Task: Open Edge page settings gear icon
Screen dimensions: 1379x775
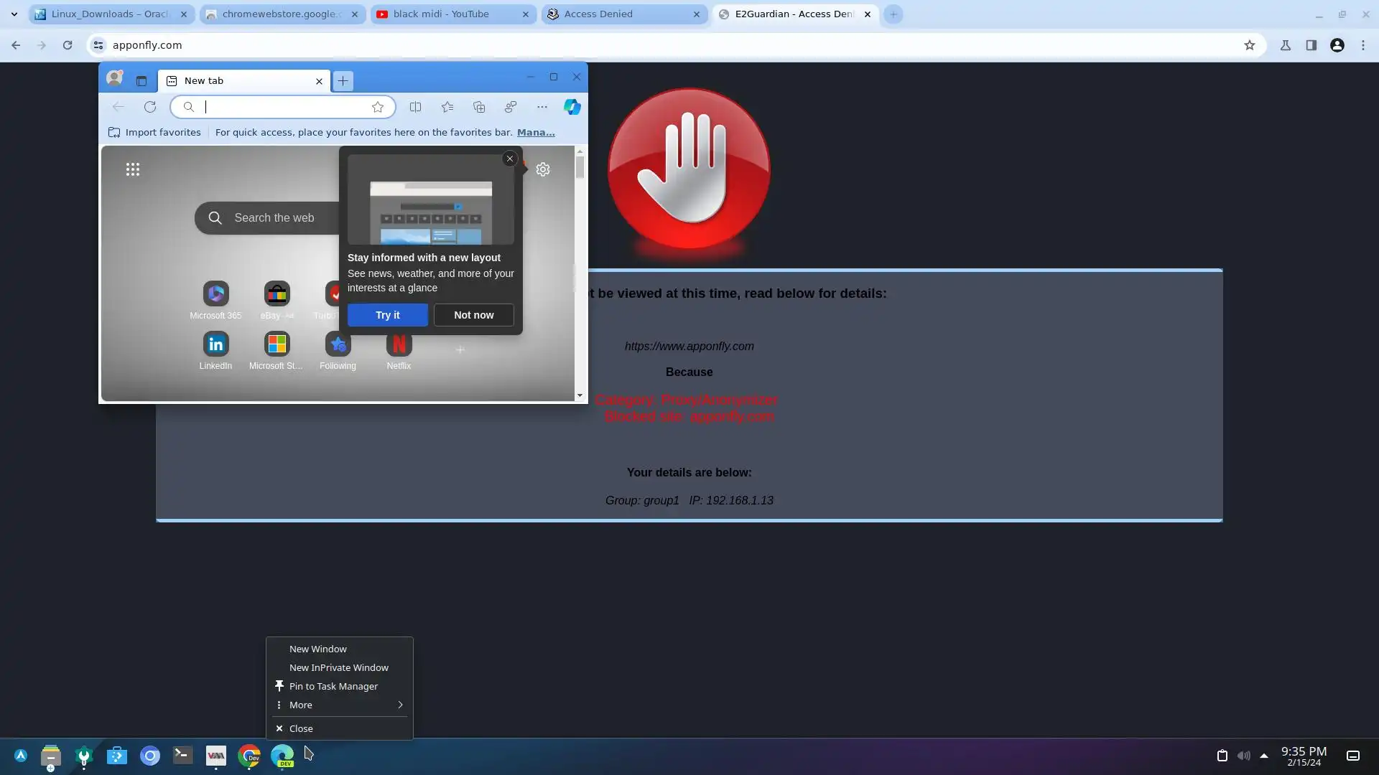Action: tap(543, 169)
